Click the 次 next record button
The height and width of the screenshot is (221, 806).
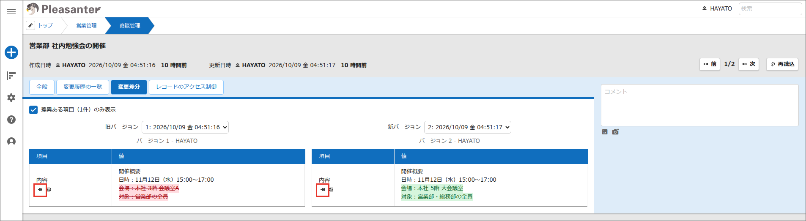749,64
